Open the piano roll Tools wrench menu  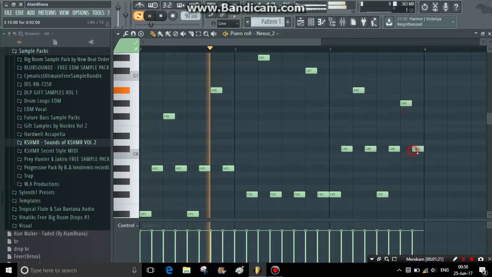pyautogui.click(x=126, y=34)
